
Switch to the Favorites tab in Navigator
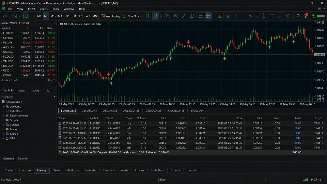coord(23,158)
